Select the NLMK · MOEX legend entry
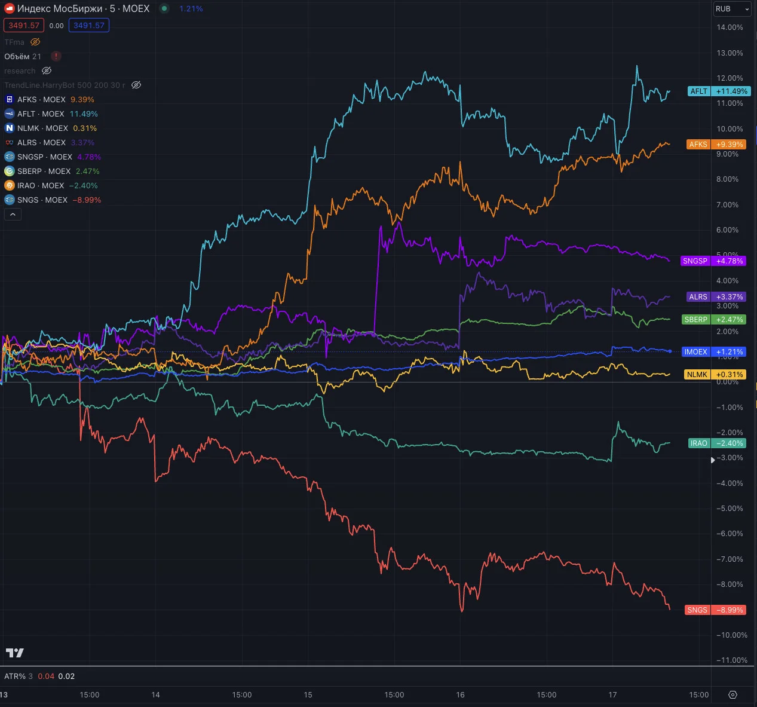 click(42, 128)
